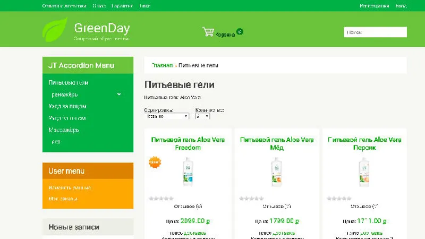This screenshot has height=239, width=425.
Task: Click Мои заказы in User menu
Action: (63, 199)
